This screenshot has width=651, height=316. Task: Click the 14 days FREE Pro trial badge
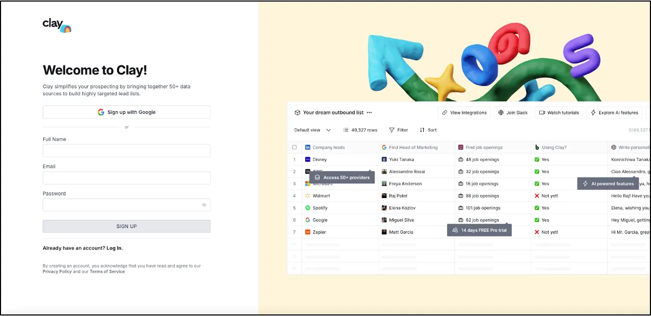coord(479,230)
